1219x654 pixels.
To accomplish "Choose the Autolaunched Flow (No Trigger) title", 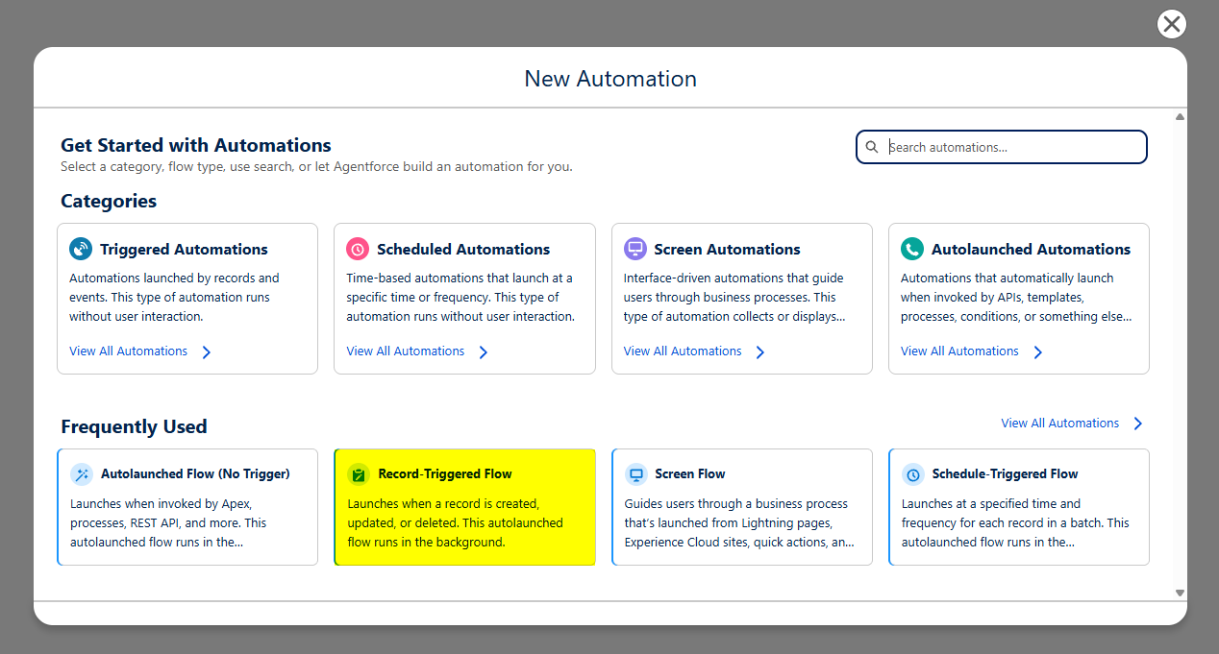I will click(195, 473).
